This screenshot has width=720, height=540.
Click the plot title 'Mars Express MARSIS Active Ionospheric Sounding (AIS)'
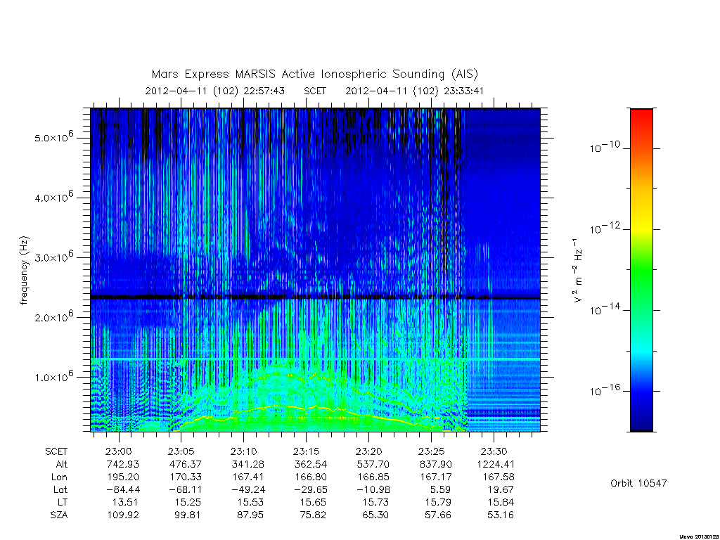[x=314, y=75]
